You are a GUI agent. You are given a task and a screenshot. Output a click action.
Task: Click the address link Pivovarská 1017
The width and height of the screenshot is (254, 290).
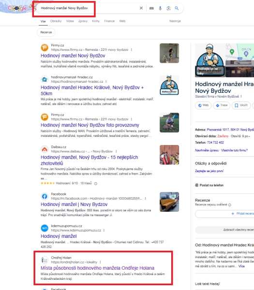[x=230, y=130]
